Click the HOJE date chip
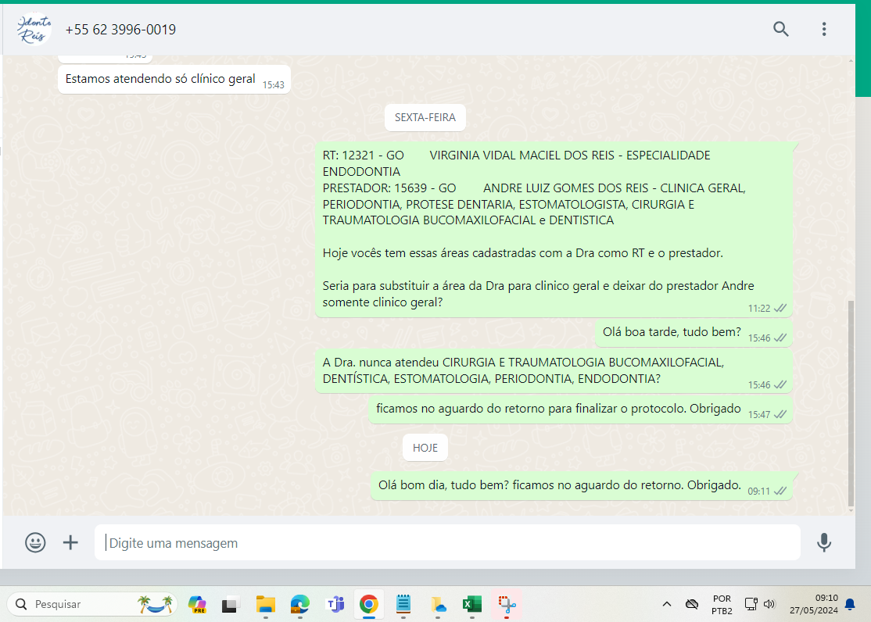This screenshot has height=622, width=871. coord(425,448)
